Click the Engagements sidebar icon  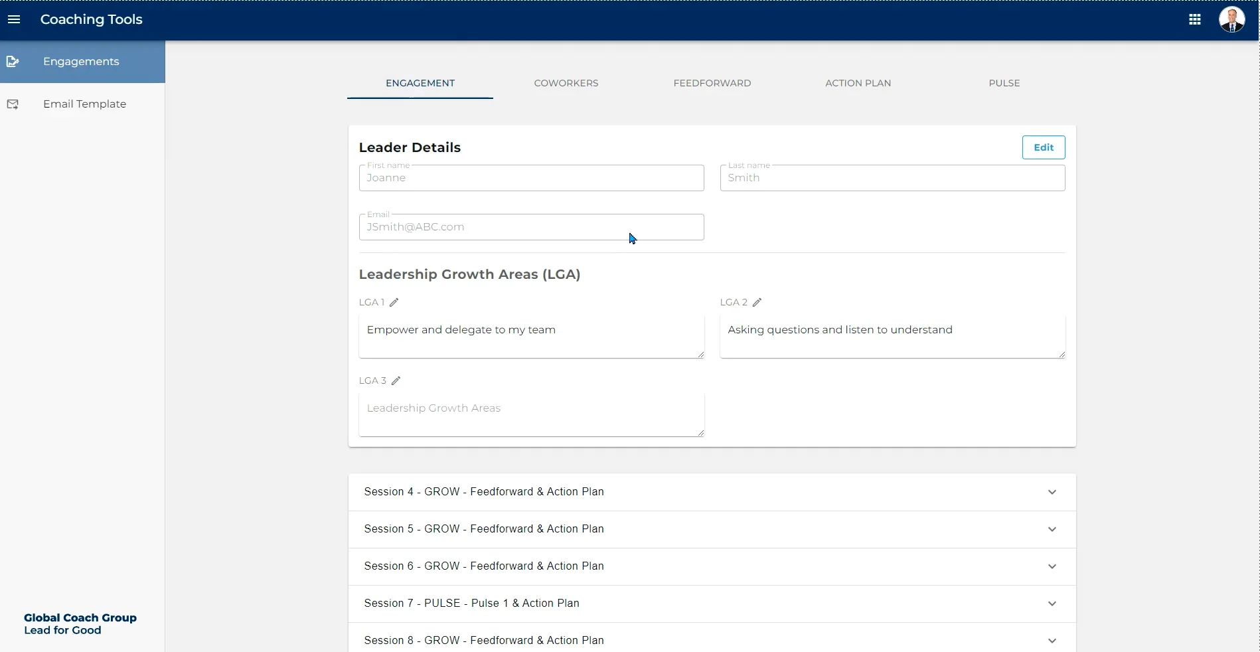click(x=13, y=62)
